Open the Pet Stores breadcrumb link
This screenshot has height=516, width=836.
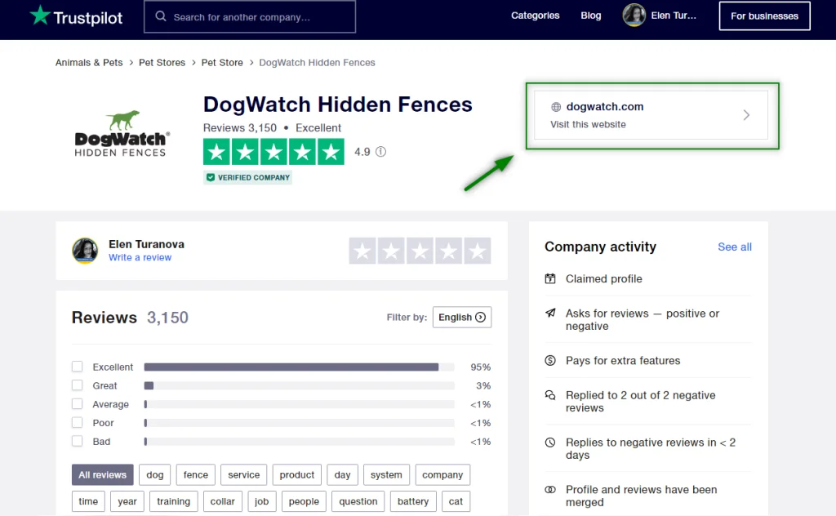[162, 63]
